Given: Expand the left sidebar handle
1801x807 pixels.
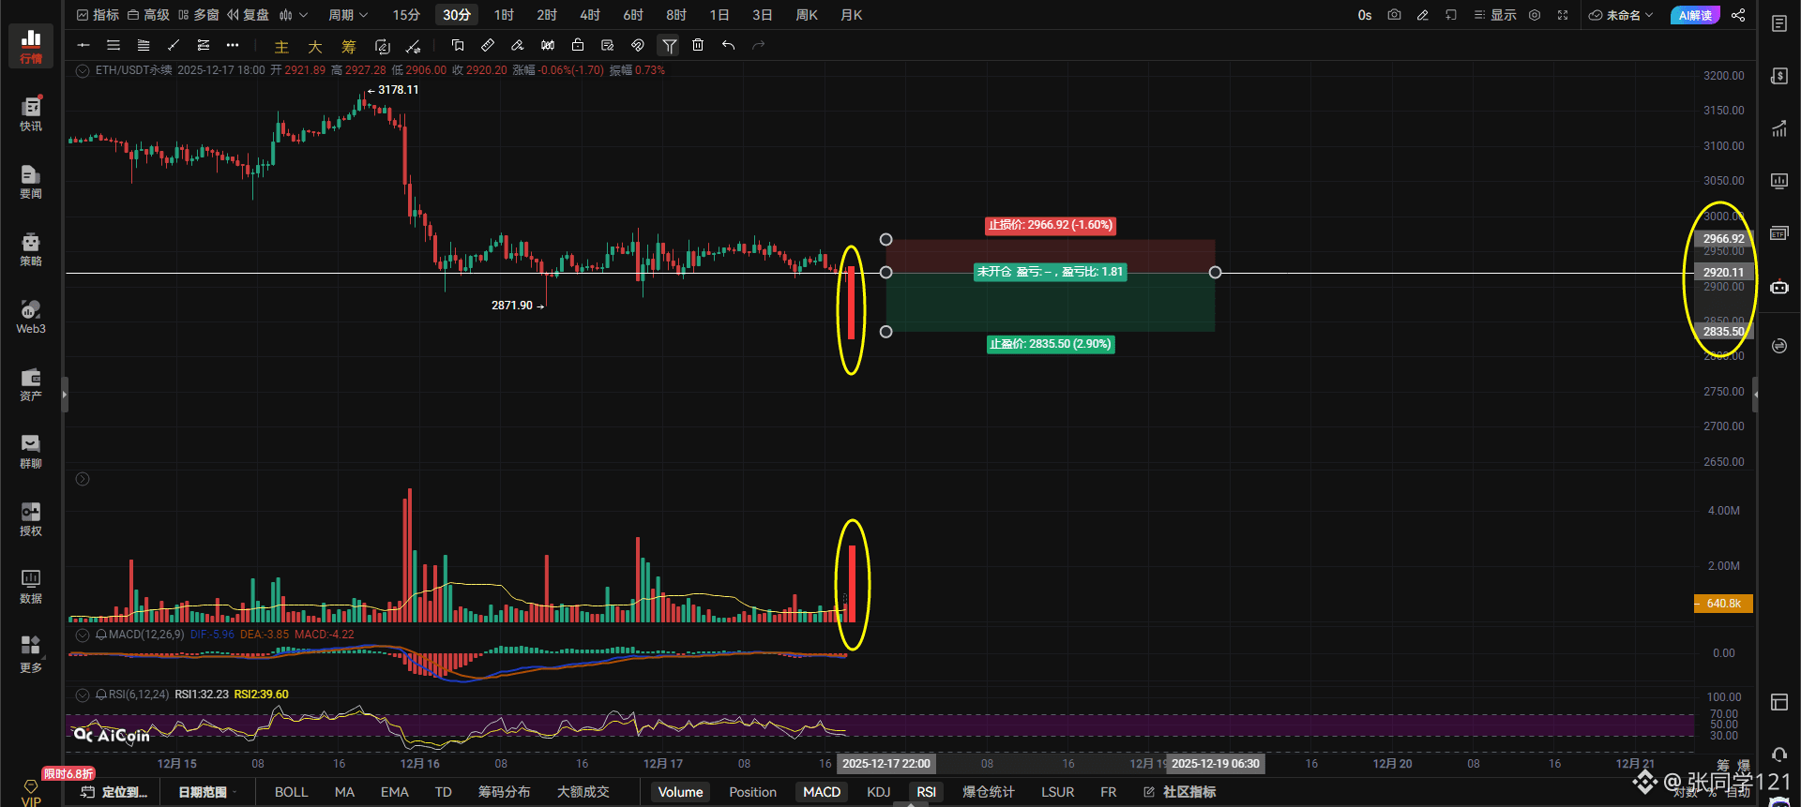Looking at the screenshot, I should [65, 395].
